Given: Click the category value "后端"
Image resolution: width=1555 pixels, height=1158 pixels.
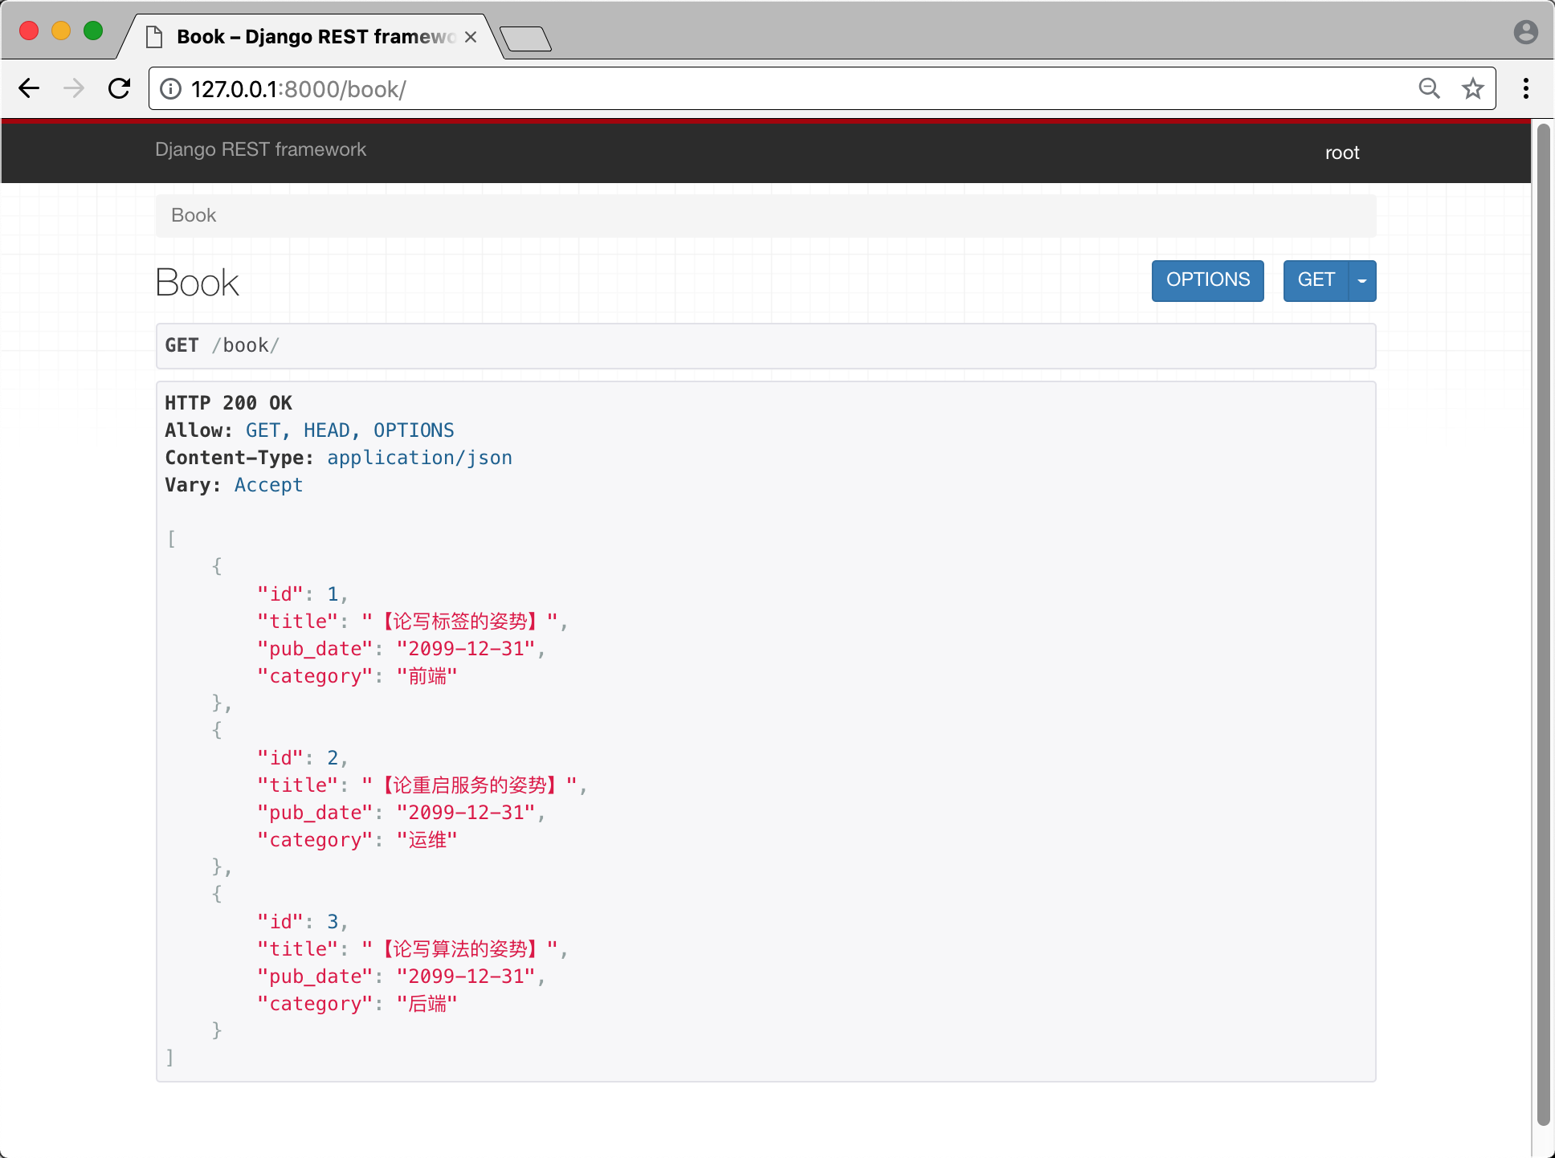Looking at the screenshot, I should coord(427,1004).
